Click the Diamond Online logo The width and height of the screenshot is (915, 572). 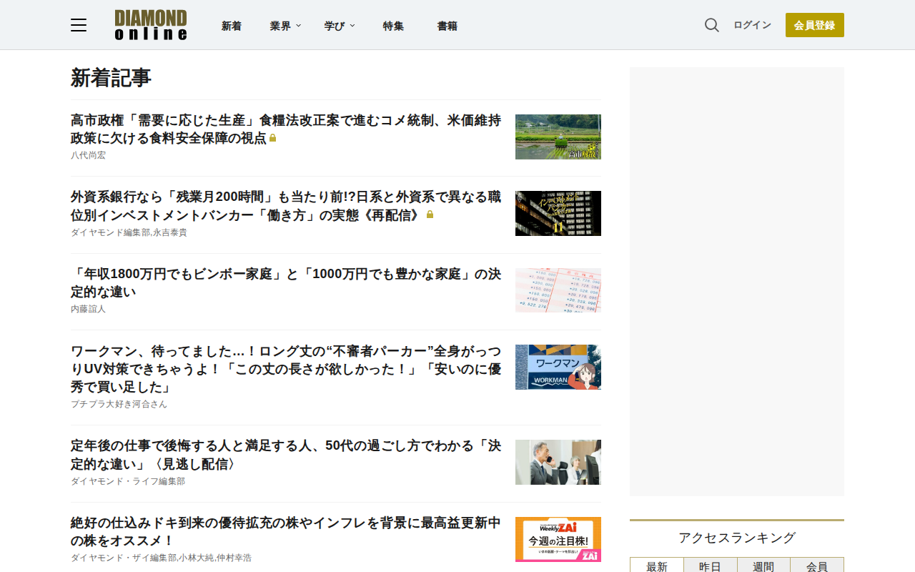[151, 25]
